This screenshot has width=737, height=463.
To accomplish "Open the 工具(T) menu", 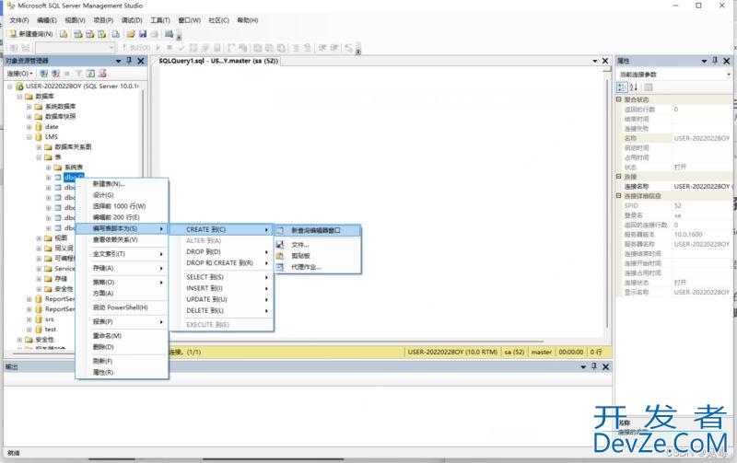I will [159, 20].
